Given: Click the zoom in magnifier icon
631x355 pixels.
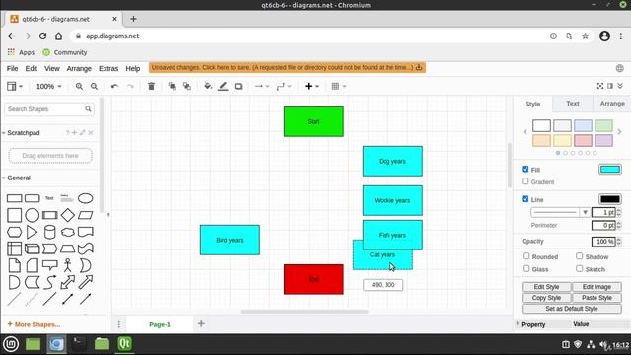Looking at the screenshot, I should pyautogui.click(x=79, y=86).
